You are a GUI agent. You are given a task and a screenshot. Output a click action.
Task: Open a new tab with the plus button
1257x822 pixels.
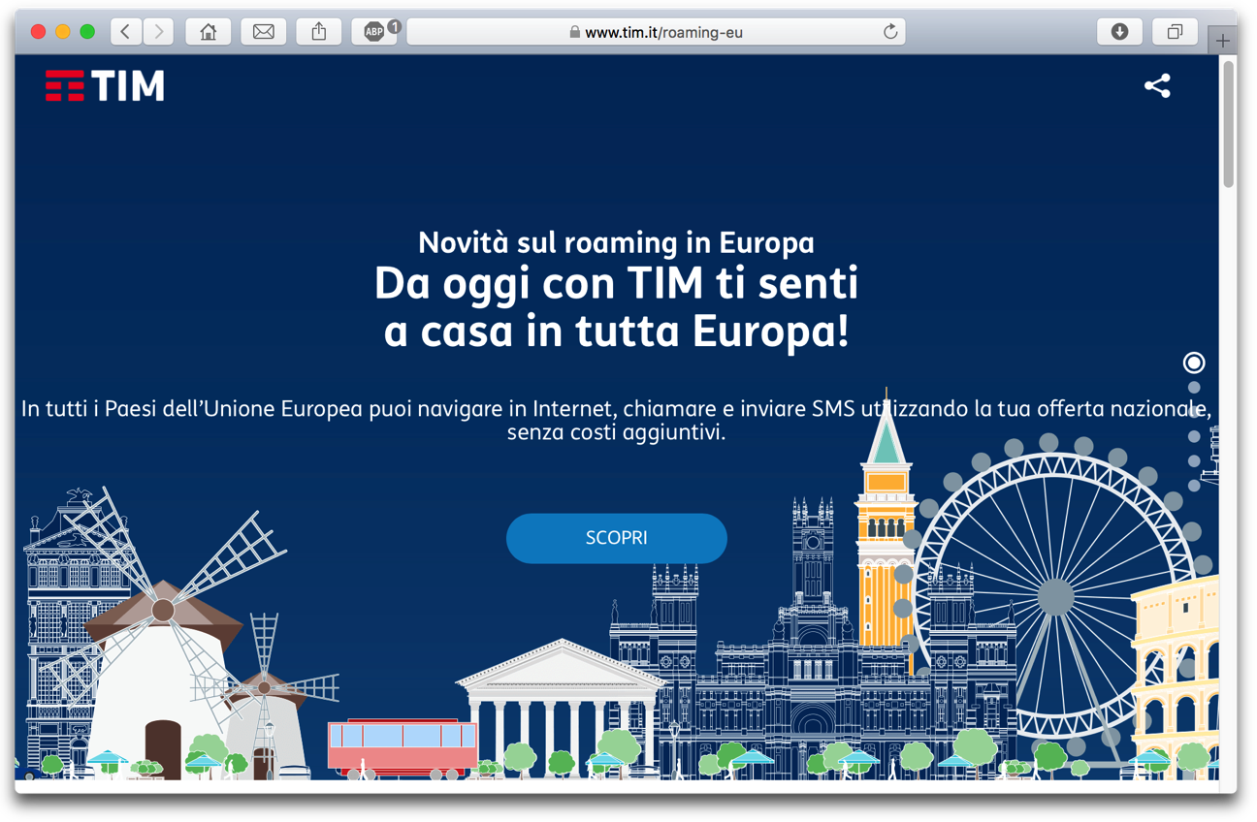pyautogui.click(x=1222, y=41)
